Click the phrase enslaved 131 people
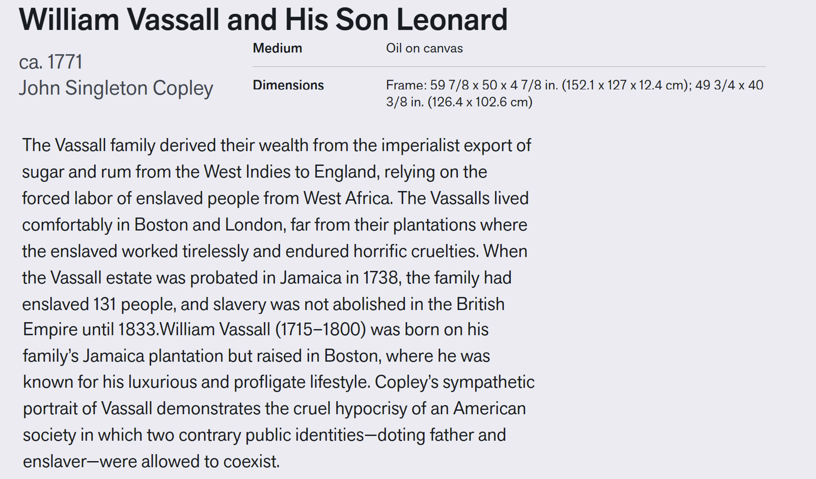Screen dimensions: 816x479 (x=99, y=304)
